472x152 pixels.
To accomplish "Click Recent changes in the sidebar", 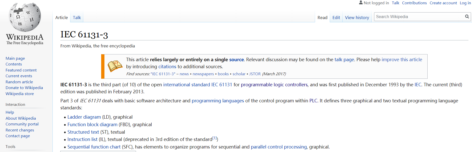I will (x=20, y=130).
